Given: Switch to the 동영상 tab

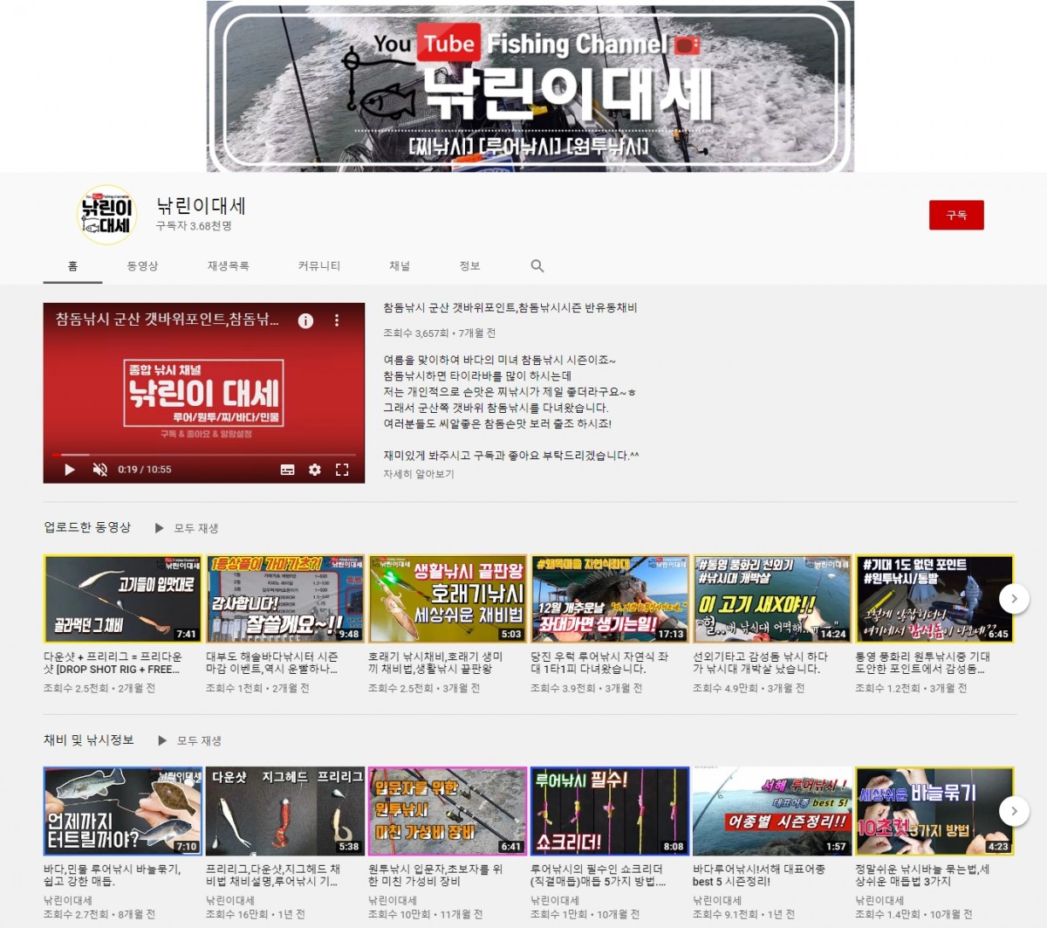Looking at the screenshot, I should coord(142,266).
